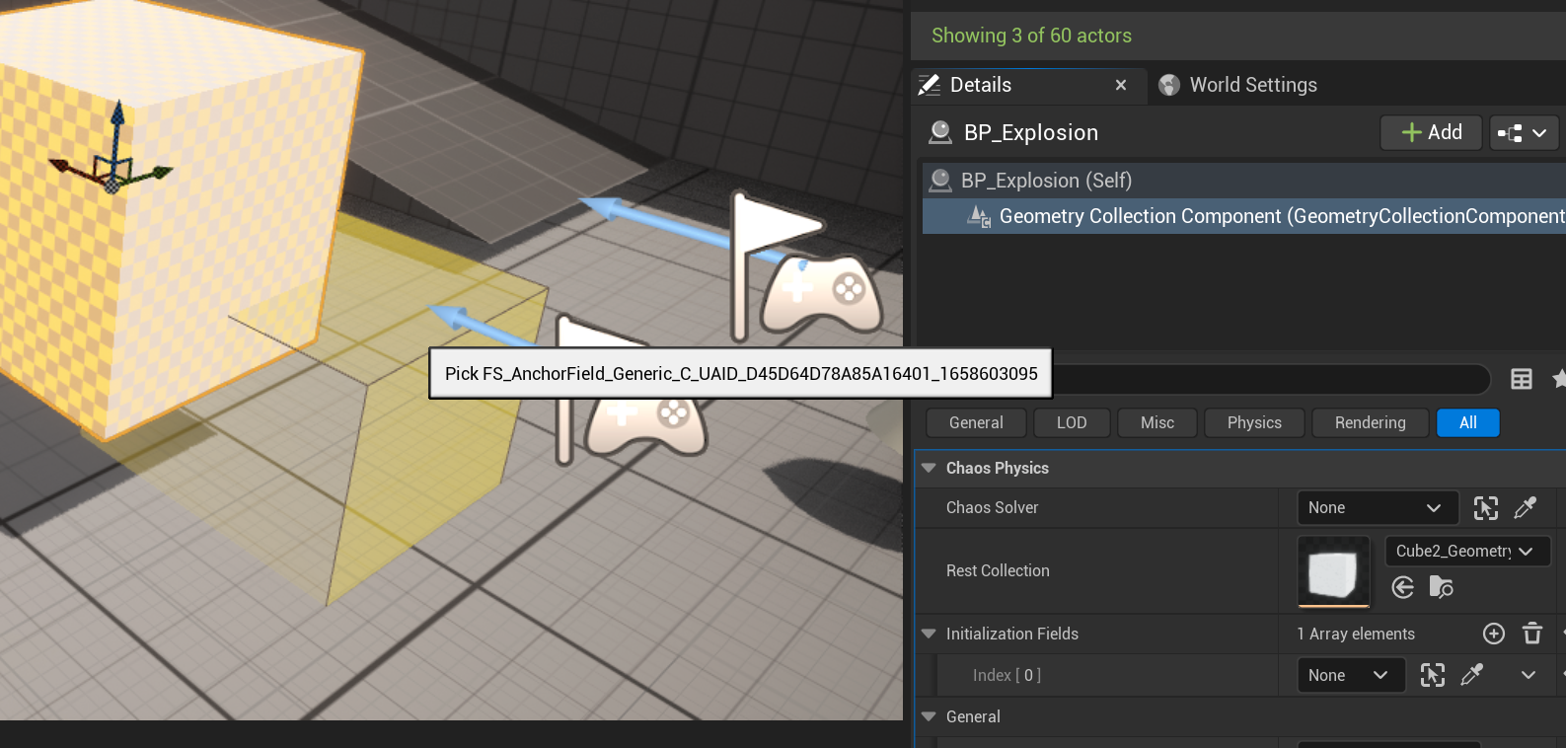This screenshot has height=748, width=1566.
Task: Filter properties by Misc
Action: pos(1157,422)
